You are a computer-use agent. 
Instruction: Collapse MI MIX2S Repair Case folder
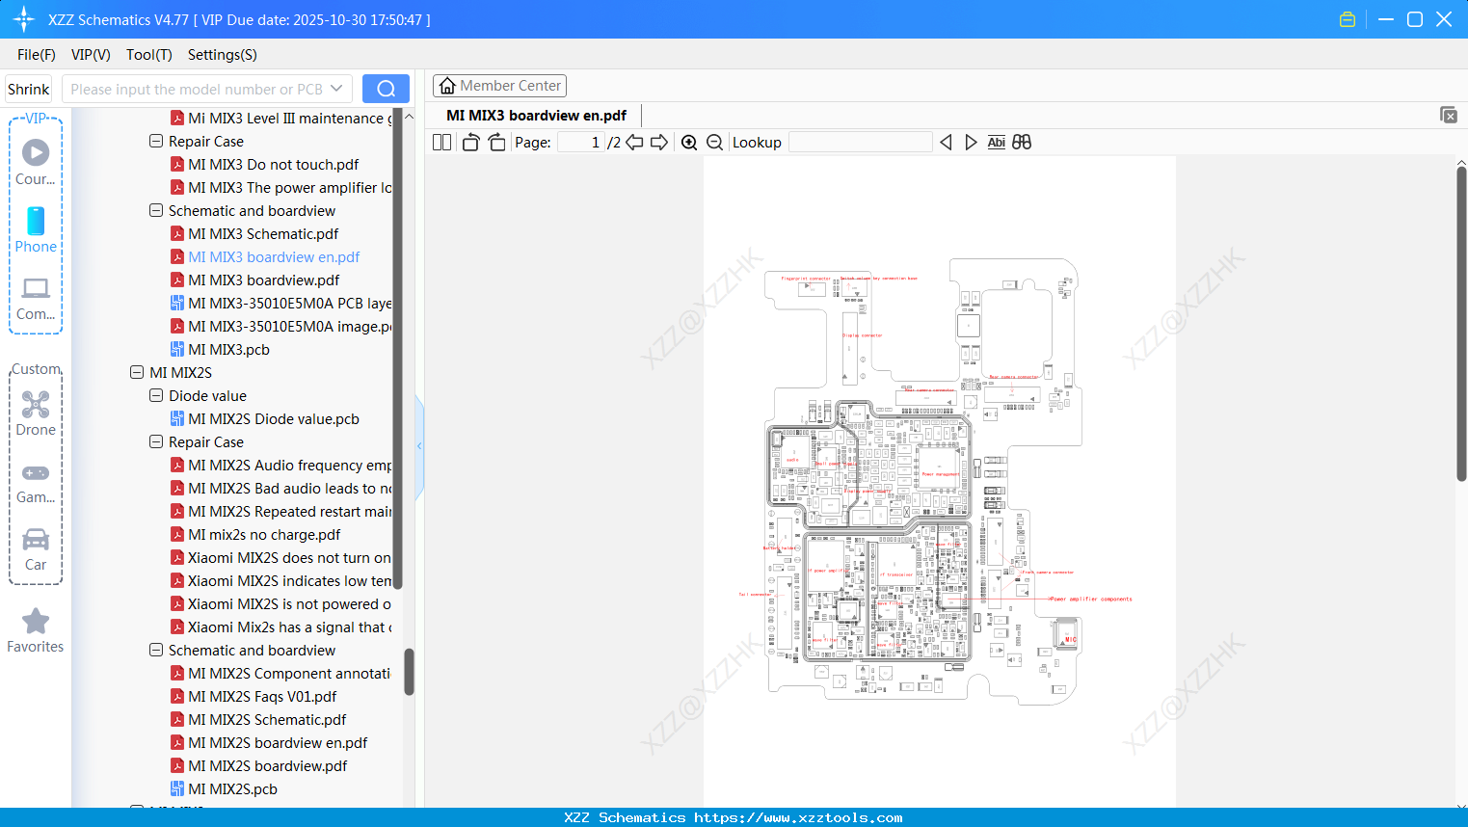coord(156,441)
